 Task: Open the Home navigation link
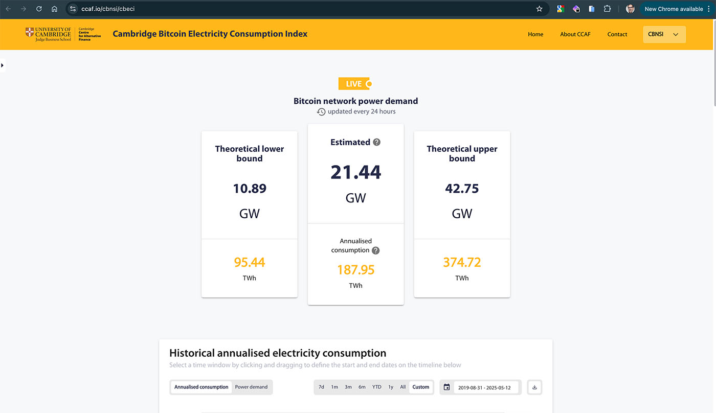[535, 34]
